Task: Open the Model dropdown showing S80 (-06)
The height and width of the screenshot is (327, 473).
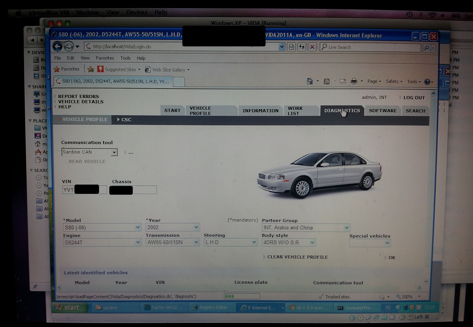Action: (x=102, y=227)
